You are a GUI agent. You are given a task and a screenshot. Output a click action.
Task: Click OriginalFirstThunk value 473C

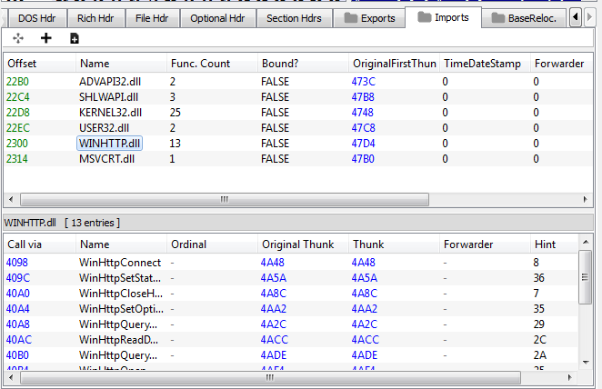pyautogui.click(x=363, y=82)
